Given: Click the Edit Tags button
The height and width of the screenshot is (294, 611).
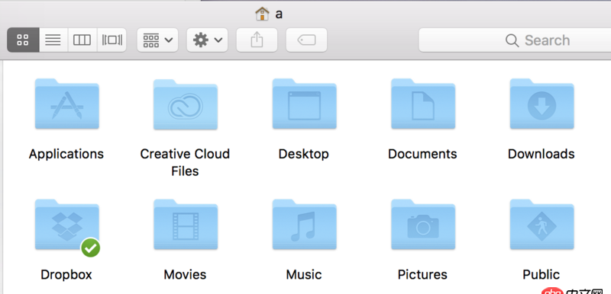Looking at the screenshot, I should pyautogui.click(x=306, y=40).
